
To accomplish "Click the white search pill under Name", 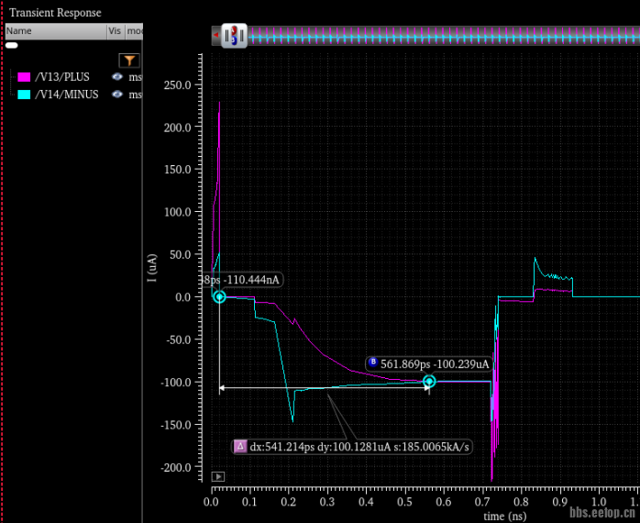I will pyautogui.click(x=12, y=45).
